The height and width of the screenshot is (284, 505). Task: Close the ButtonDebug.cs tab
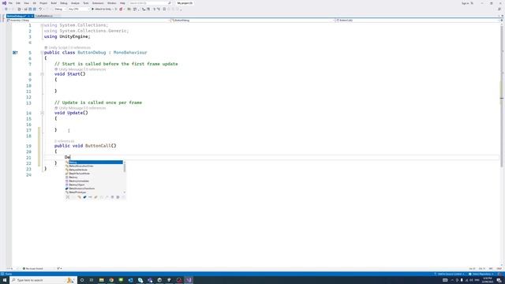point(32,16)
